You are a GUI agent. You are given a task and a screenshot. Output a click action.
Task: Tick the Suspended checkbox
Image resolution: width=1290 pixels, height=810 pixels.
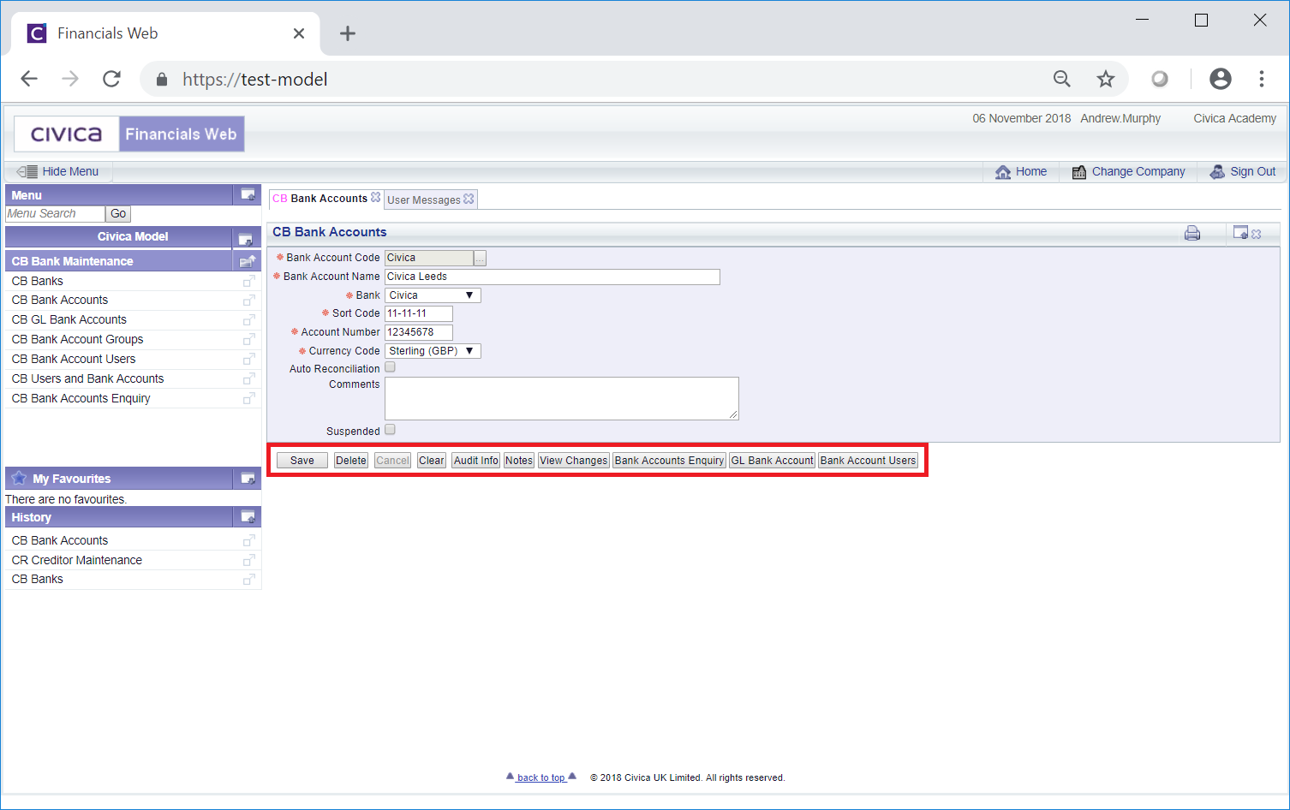(x=390, y=430)
